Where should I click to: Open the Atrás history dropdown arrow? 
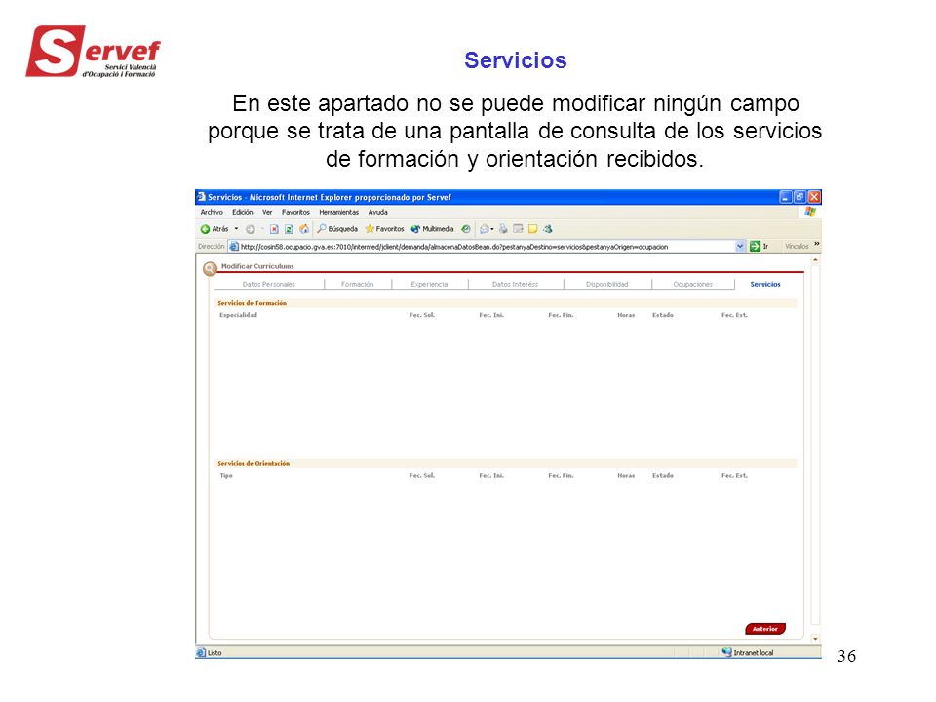pos(236,229)
